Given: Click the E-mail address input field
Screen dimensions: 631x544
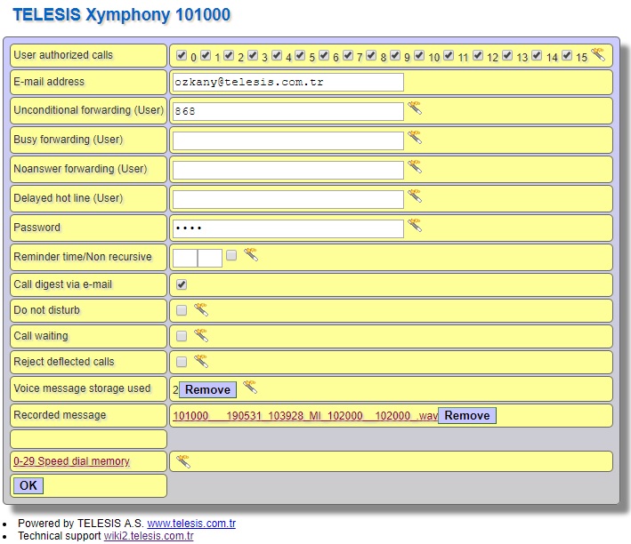Looking at the screenshot, I should click(287, 82).
